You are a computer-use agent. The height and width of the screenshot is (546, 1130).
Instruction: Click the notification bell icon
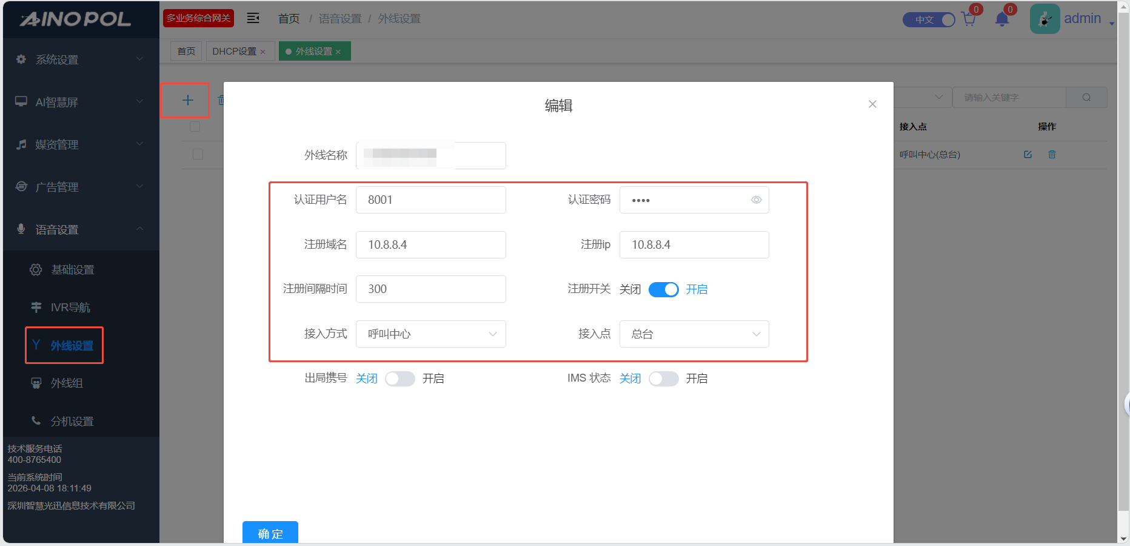[x=1001, y=19]
